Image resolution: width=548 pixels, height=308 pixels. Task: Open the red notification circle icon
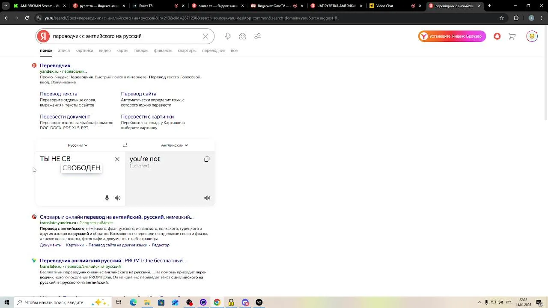point(497,36)
